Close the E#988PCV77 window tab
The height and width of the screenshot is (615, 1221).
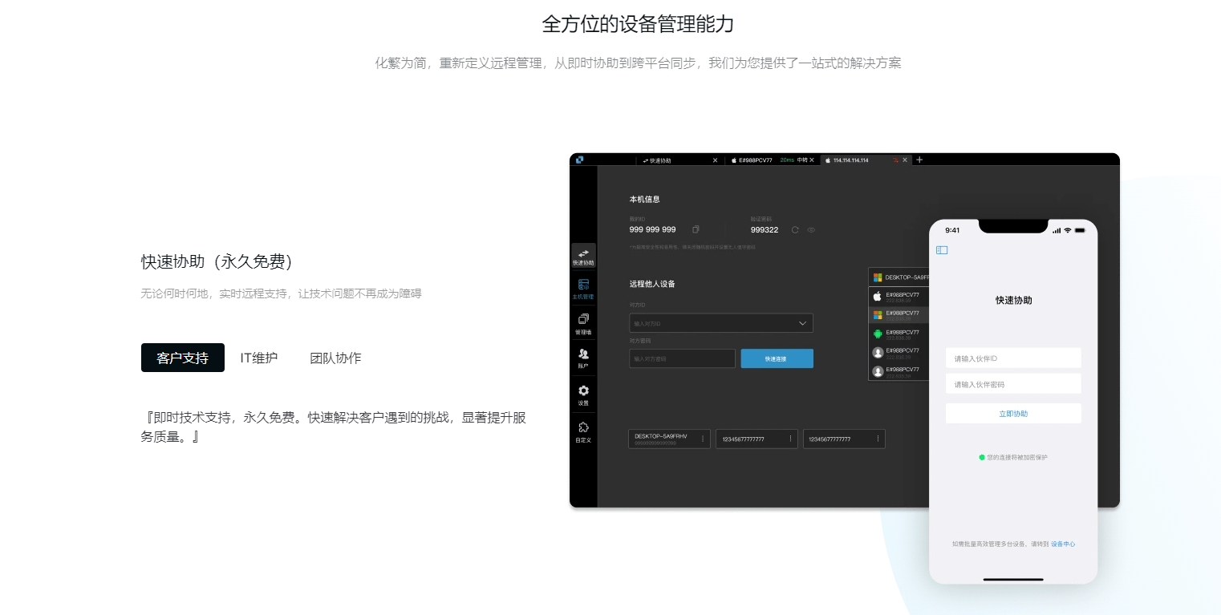812,160
